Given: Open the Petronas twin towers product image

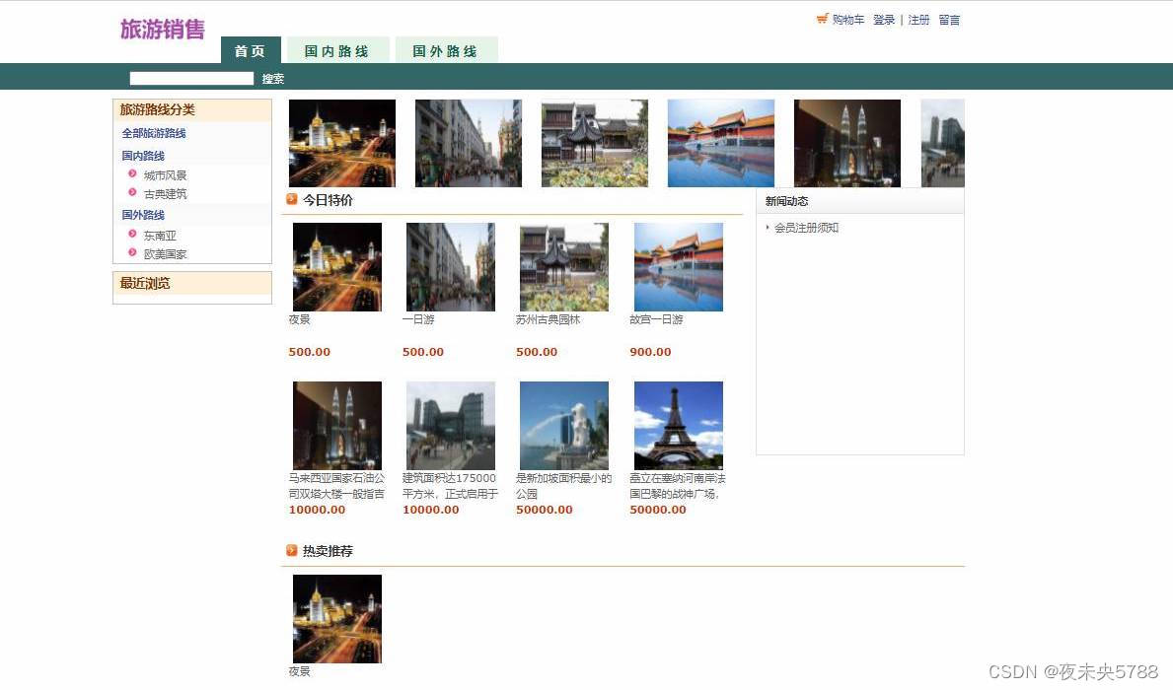Looking at the screenshot, I should 337,426.
